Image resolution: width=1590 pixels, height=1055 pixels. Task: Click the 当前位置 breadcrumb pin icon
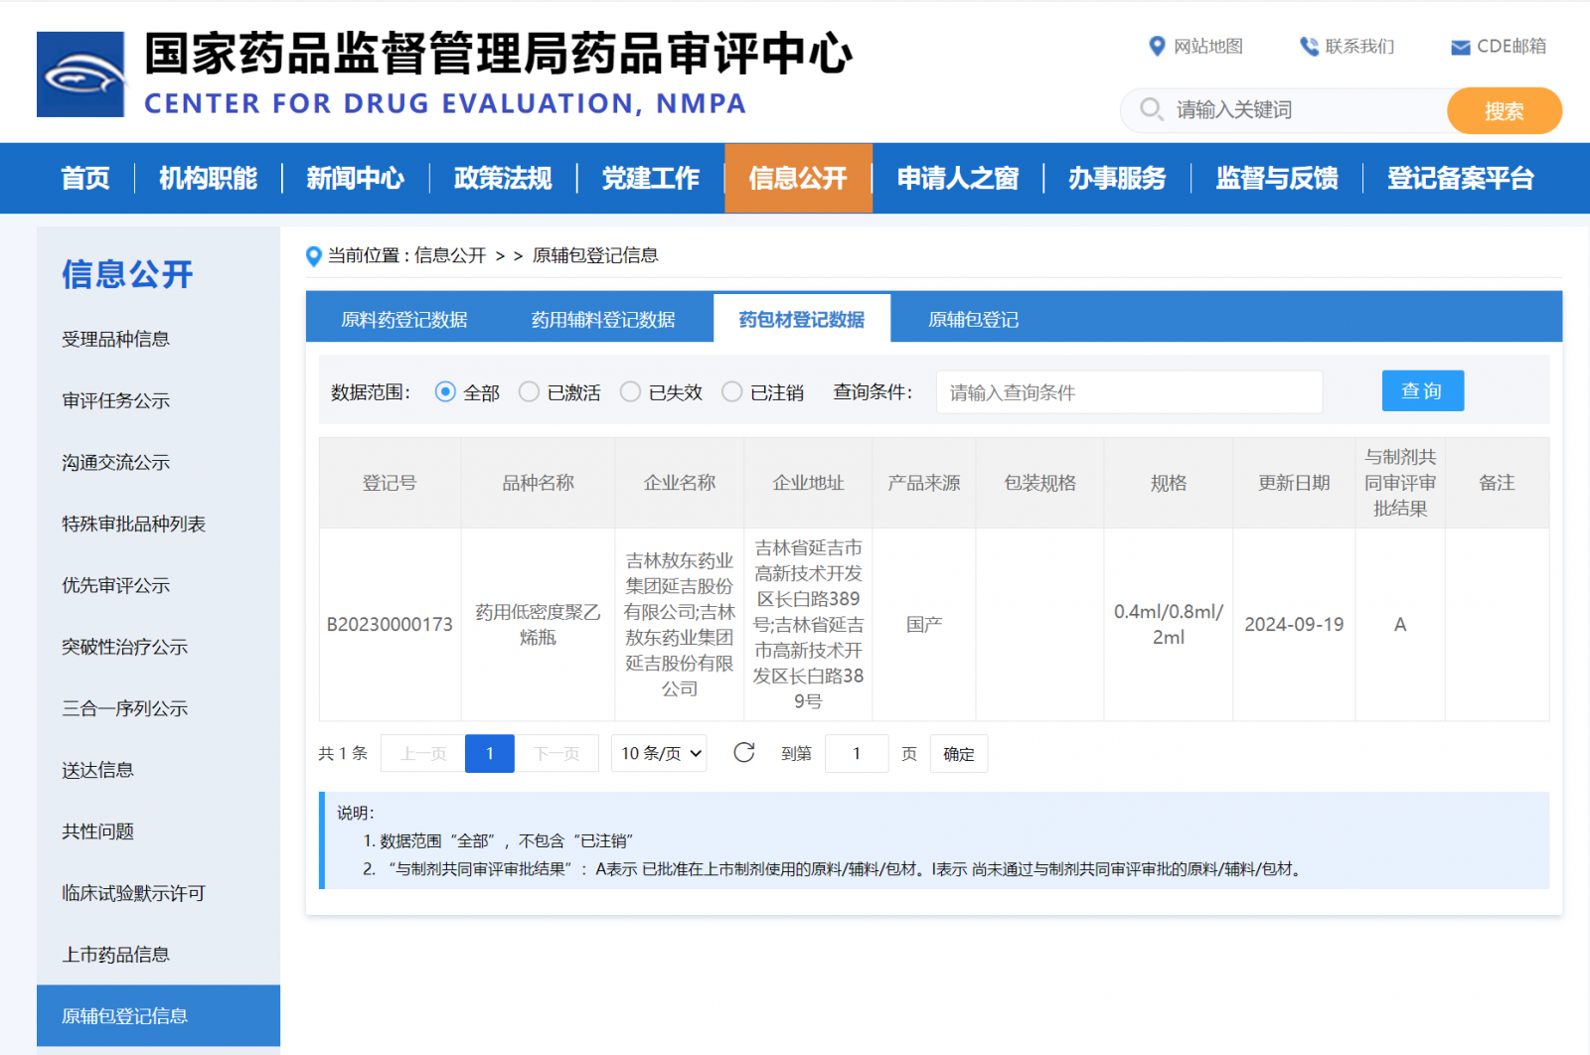[x=313, y=256]
